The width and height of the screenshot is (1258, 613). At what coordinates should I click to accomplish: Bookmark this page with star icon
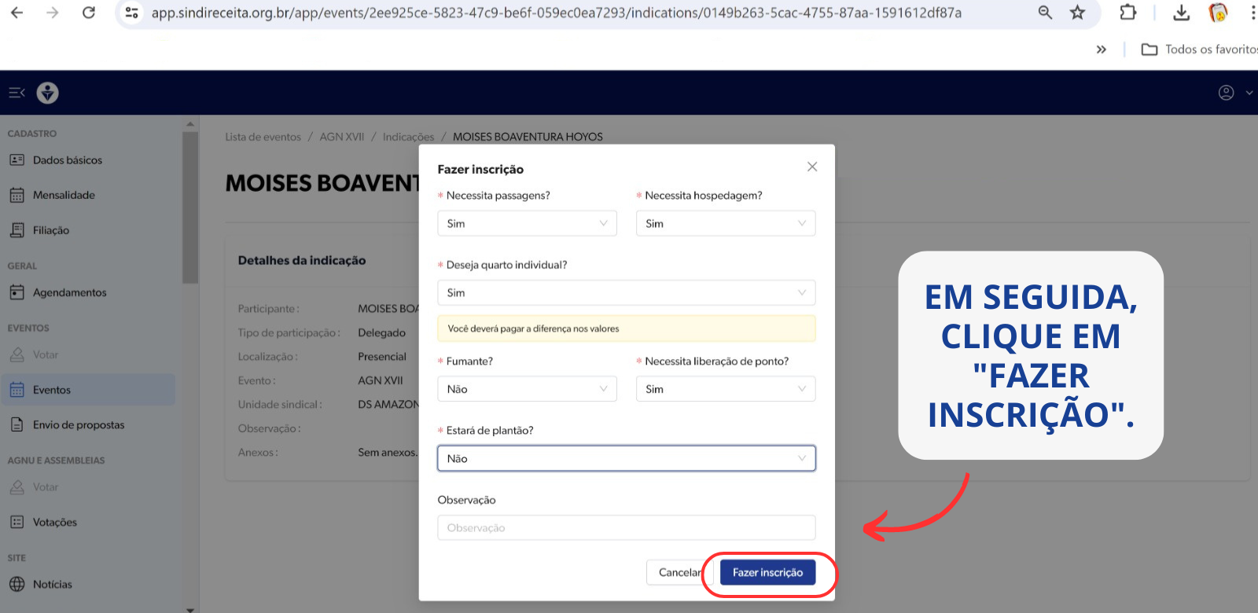(x=1077, y=13)
